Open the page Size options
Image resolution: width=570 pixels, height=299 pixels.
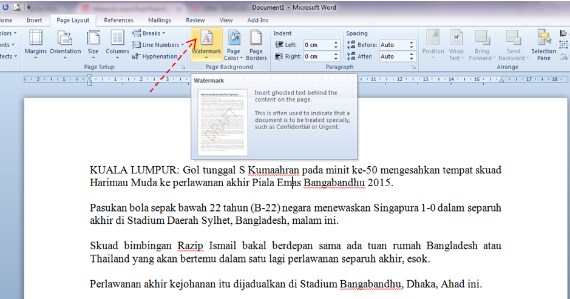(93, 44)
